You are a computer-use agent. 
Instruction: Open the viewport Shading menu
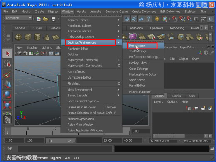pos(32,48)
